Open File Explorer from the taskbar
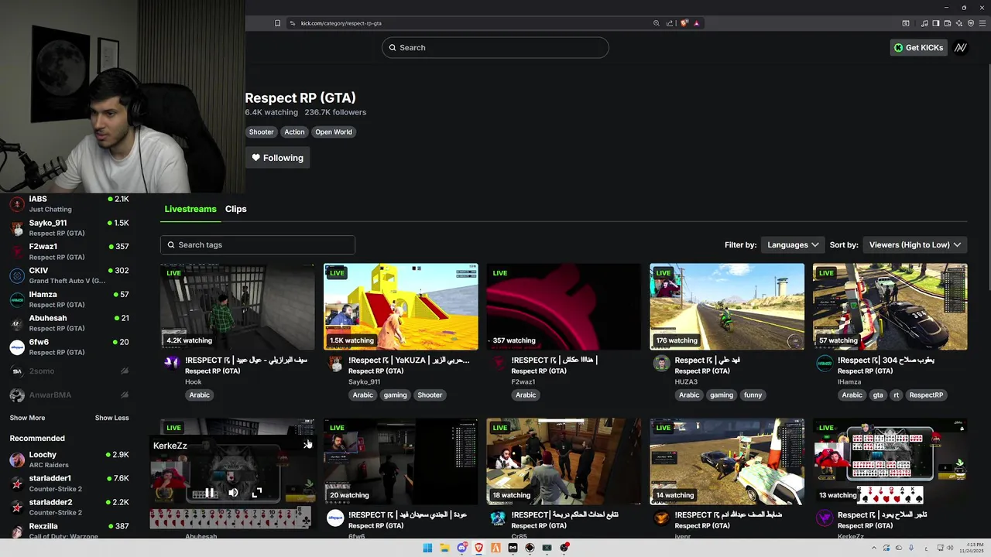Viewport: 991px width, 557px height. (445, 548)
